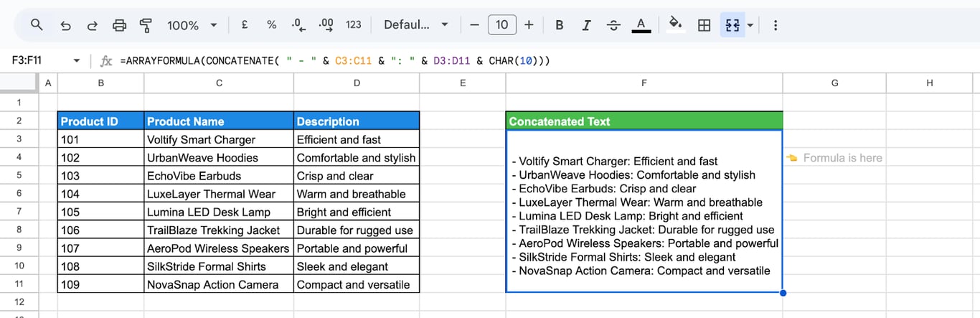980x318 pixels.
Task: Undo the last action
Action: pos(65,25)
